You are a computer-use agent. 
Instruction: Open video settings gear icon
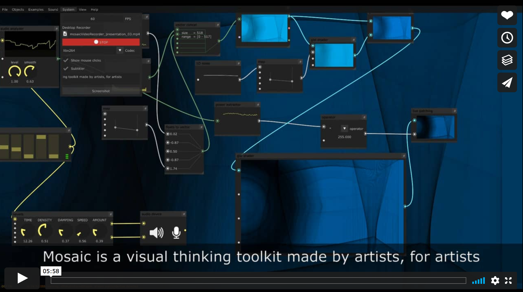pos(495,281)
